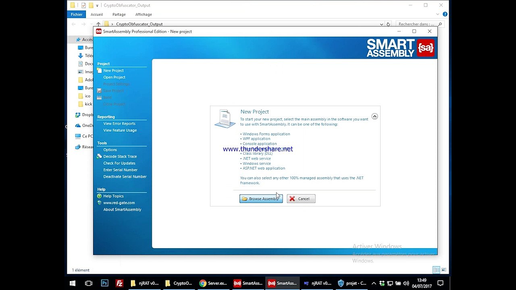
Task: Open View Feature Usage under Reporting
Action: pos(120,130)
